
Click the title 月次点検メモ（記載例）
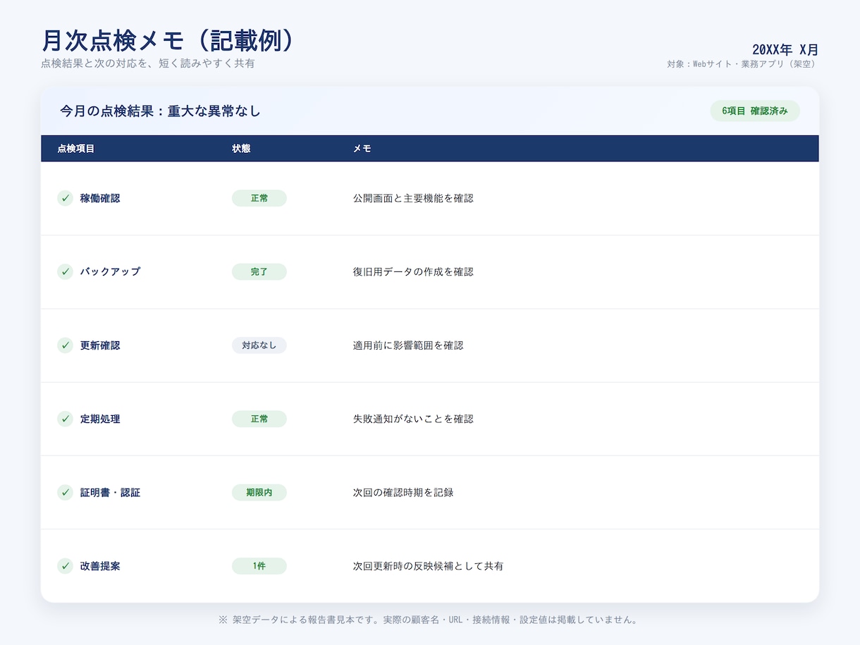click(x=168, y=41)
